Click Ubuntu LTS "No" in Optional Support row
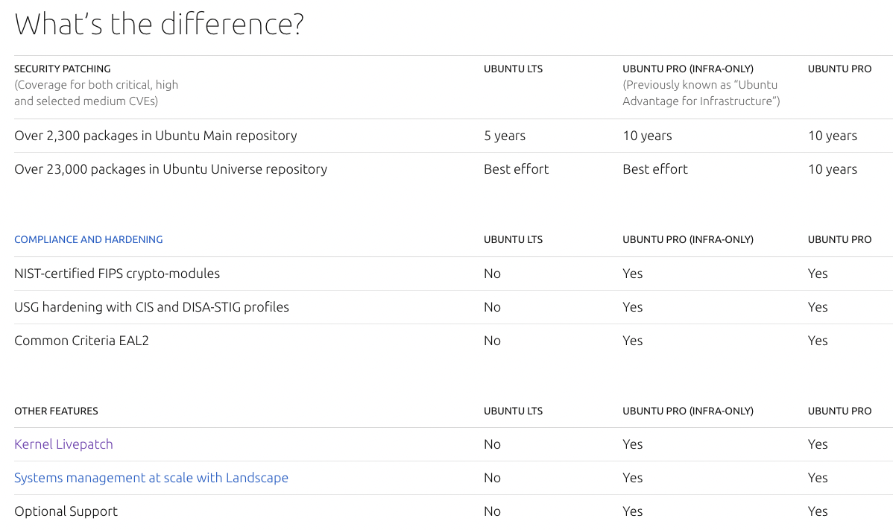Screen dimensions: 893x530 pyautogui.click(x=492, y=511)
